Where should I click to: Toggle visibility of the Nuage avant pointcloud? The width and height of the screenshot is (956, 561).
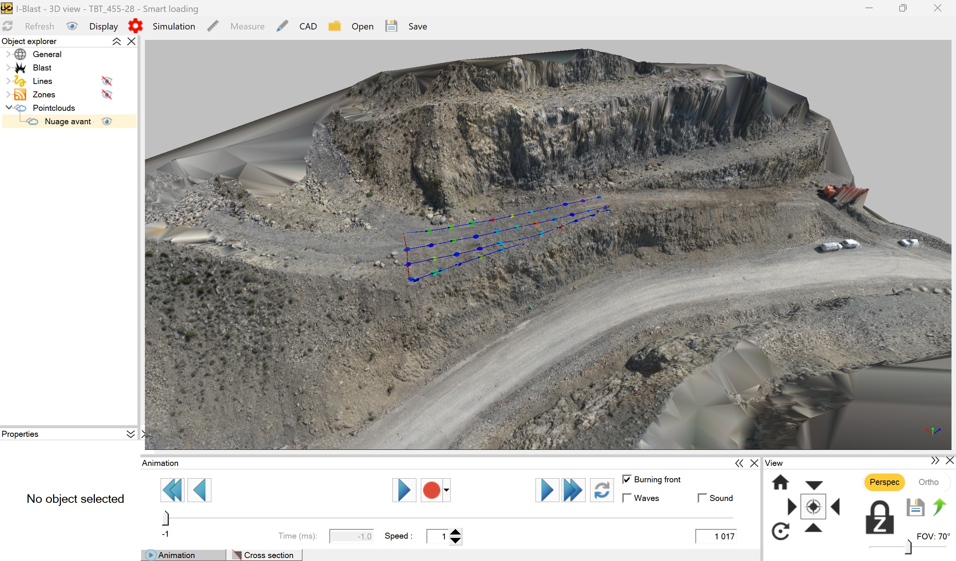pyautogui.click(x=106, y=121)
